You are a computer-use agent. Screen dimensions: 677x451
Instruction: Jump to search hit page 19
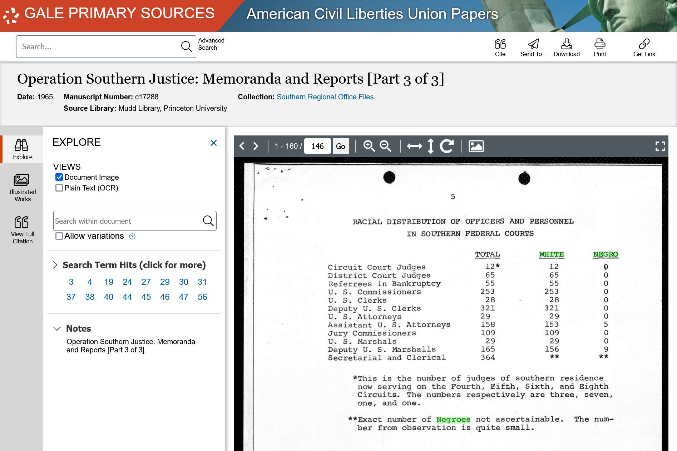click(x=109, y=282)
